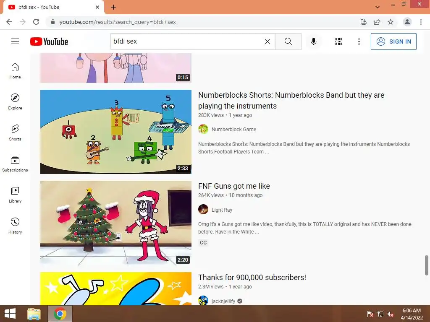Click jacknjellify channel avatar

[x=203, y=301]
